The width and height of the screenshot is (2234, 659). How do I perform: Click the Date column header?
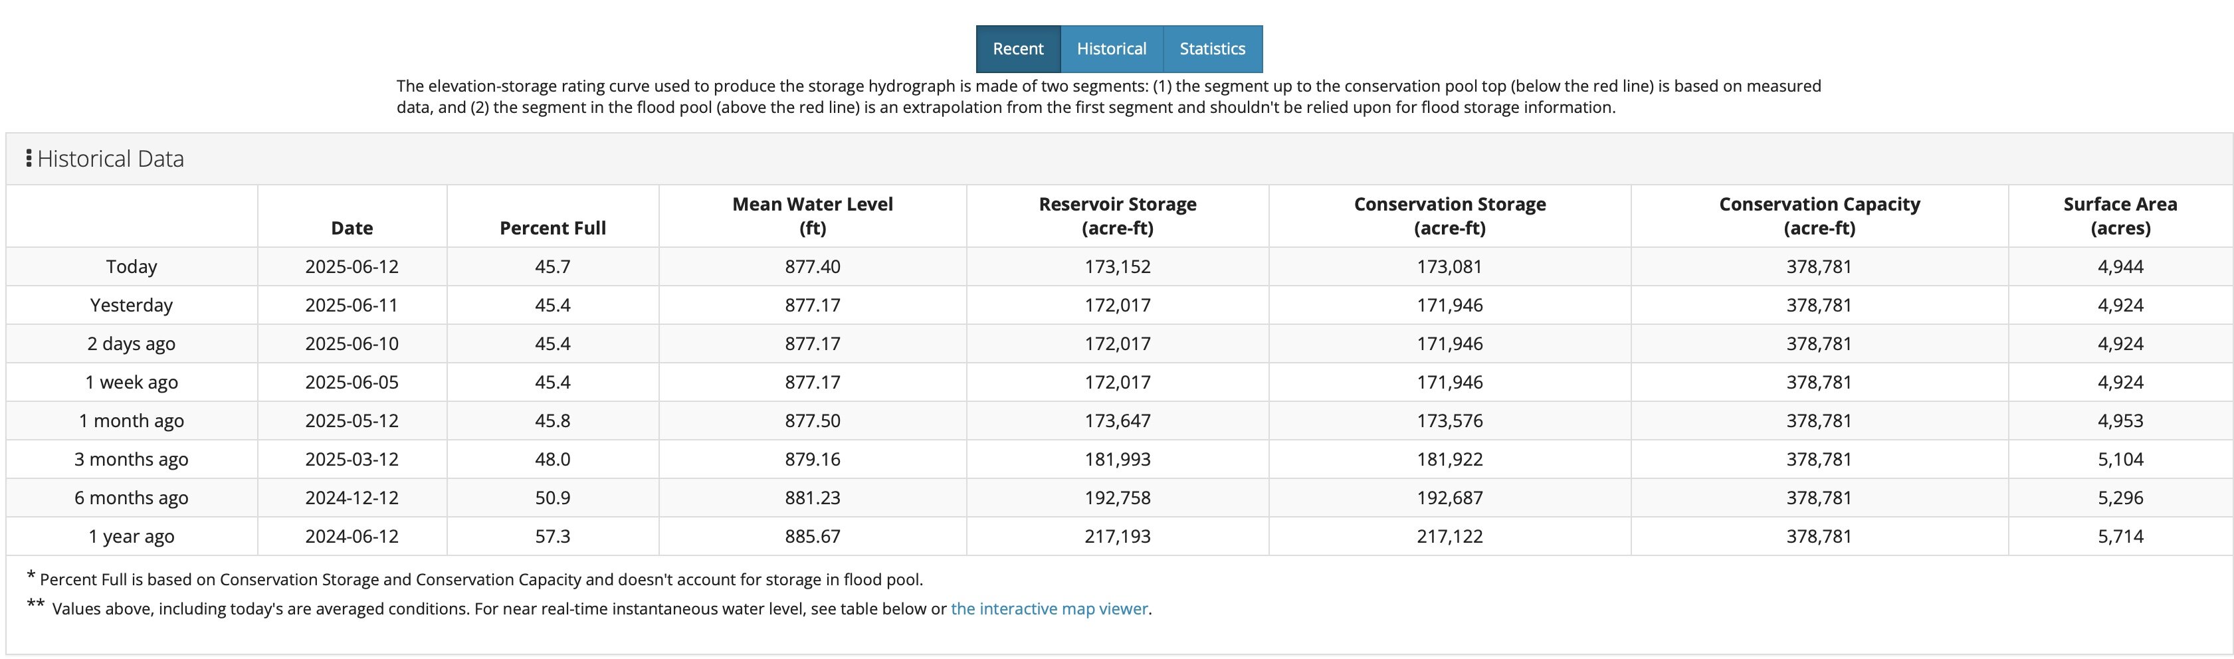[x=352, y=228]
